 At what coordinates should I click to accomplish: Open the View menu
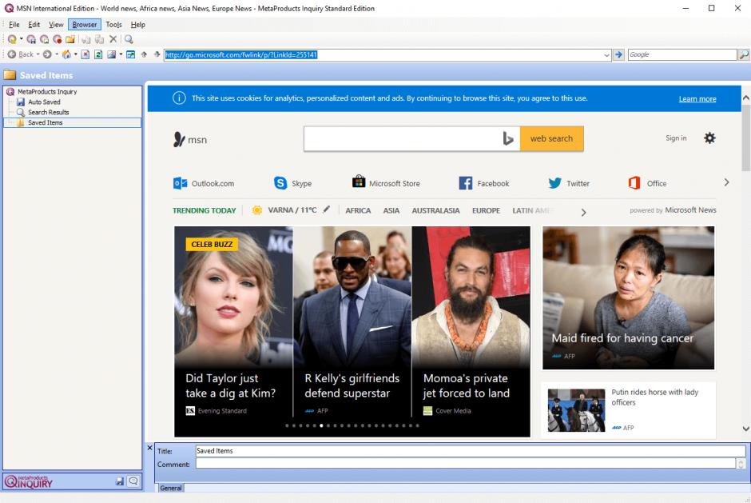56,25
